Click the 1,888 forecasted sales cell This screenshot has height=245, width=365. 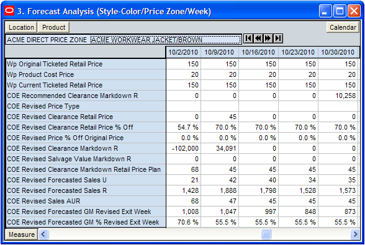(x=219, y=190)
